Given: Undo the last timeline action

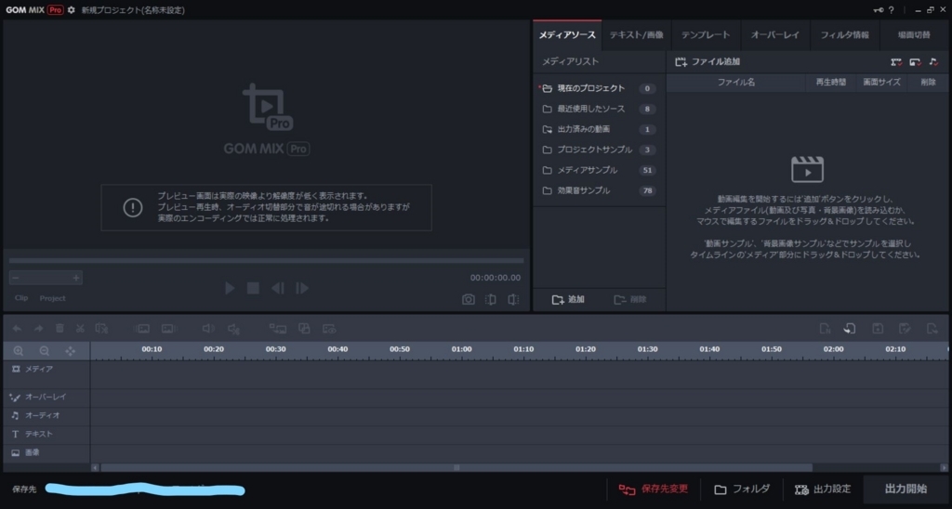Looking at the screenshot, I should click(17, 328).
